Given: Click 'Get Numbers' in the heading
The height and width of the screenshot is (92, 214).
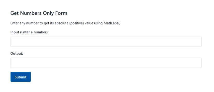Looking at the screenshot, I should pos(26,13).
